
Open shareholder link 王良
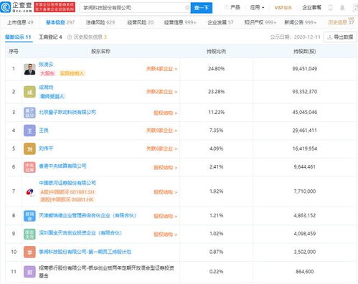tap(44, 131)
